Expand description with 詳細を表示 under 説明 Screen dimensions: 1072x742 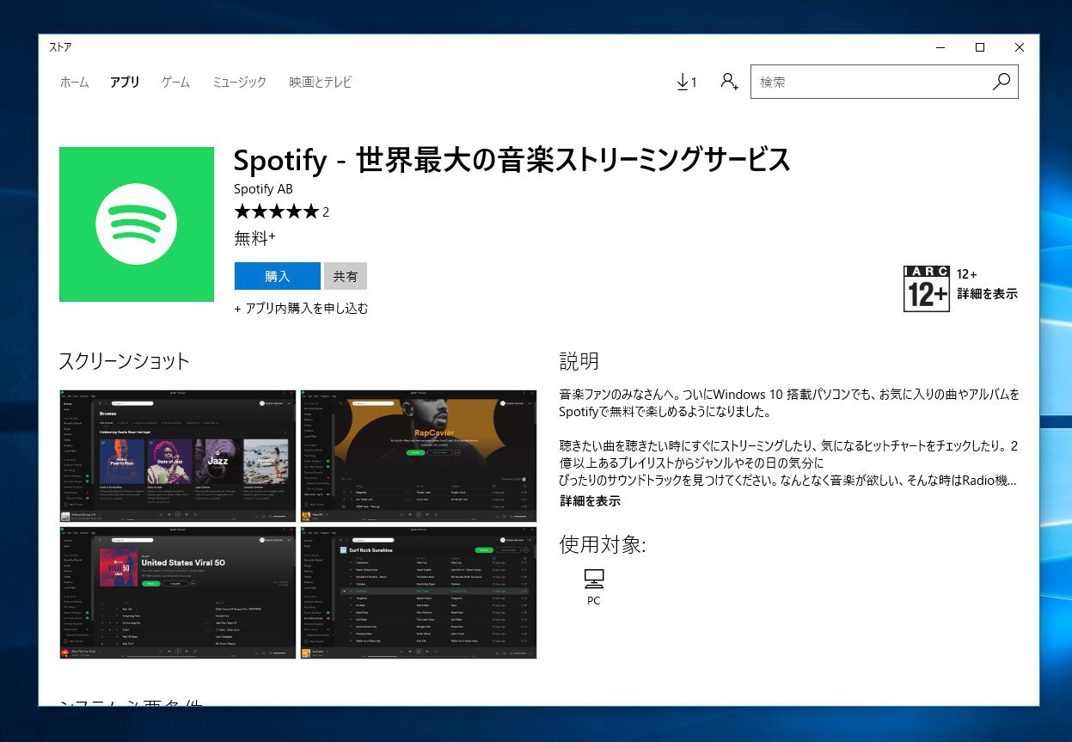point(590,500)
